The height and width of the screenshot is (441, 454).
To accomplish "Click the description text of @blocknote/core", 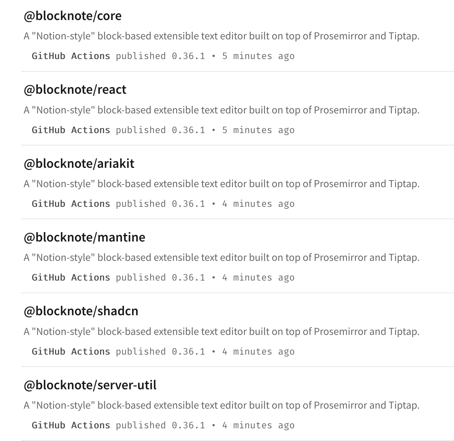I will (x=221, y=36).
